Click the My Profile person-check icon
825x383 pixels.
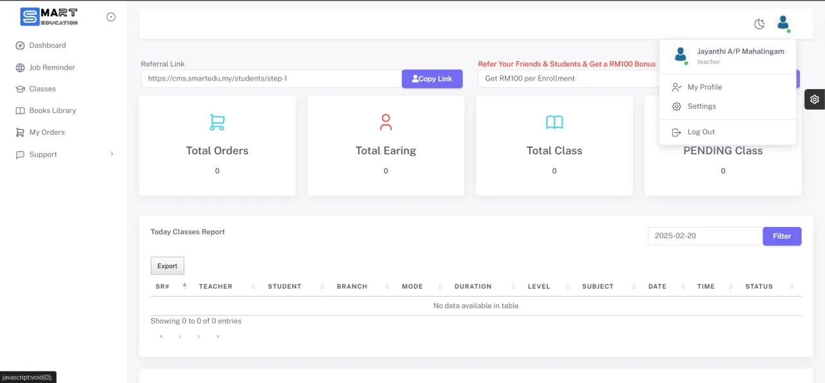677,87
